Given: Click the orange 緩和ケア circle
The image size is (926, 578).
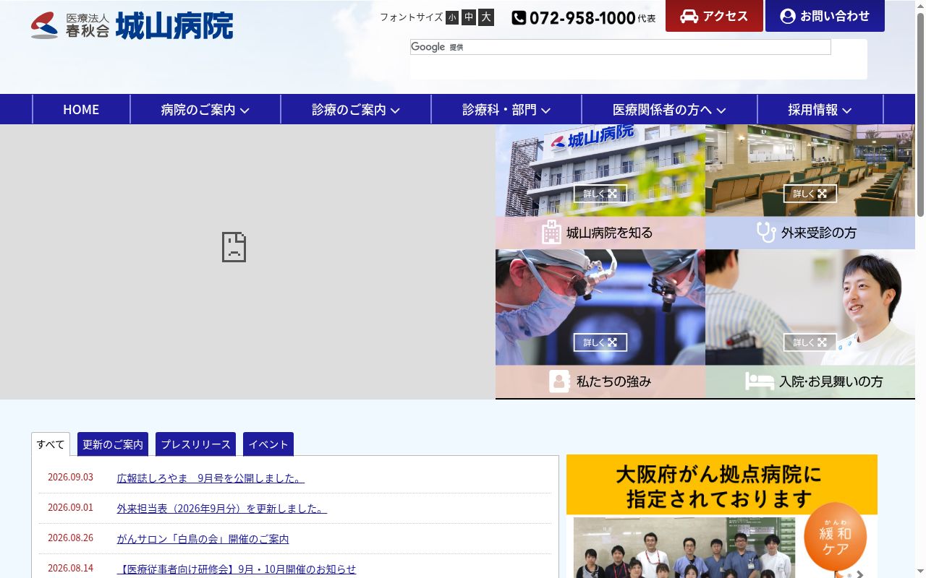Looking at the screenshot, I should [835, 537].
